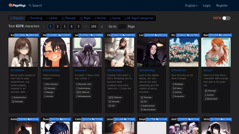Switch to the Trending tab
Image resolution: width=239 pixels, height=134 pixels.
pos(35,18)
